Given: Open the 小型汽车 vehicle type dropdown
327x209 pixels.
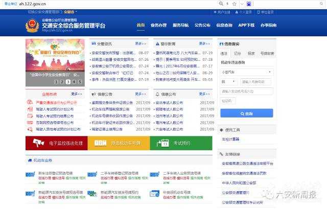Looking at the screenshot, I should (x=247, y=72).
